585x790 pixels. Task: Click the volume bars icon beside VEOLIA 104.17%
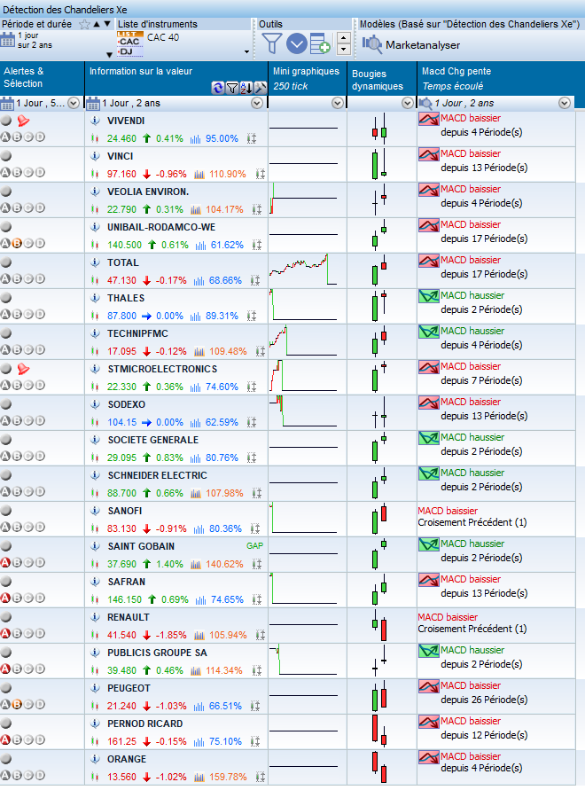[196, 209]
